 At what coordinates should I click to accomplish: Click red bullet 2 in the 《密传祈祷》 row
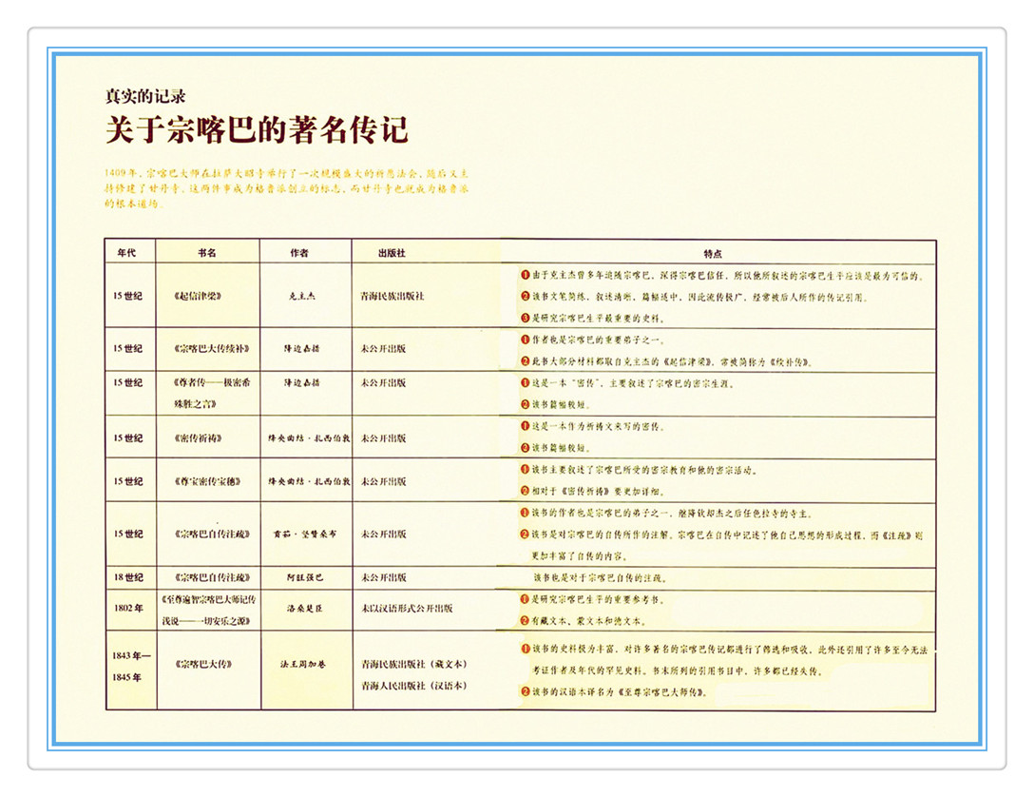point(524,447)
